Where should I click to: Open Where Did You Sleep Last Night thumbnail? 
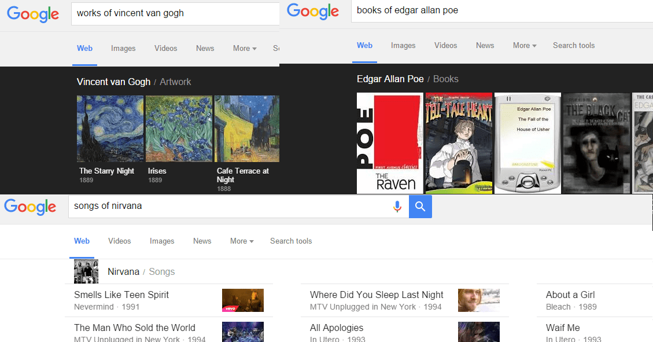tap(478, 300)
